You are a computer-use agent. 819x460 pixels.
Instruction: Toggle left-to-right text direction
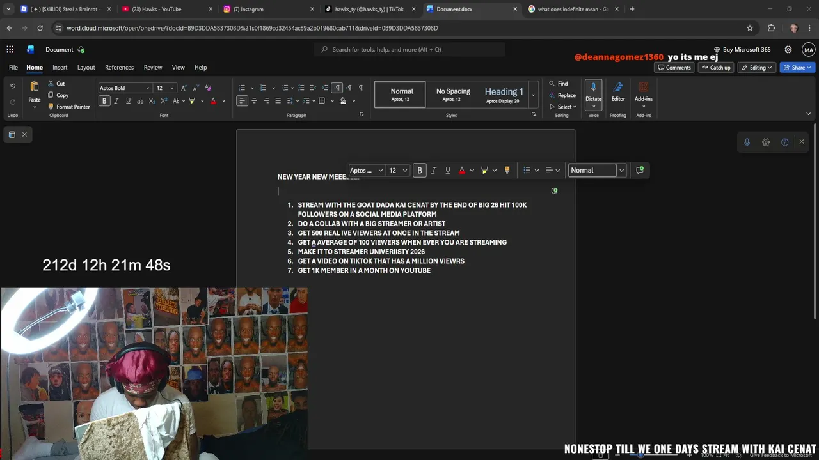pos(337,88)
